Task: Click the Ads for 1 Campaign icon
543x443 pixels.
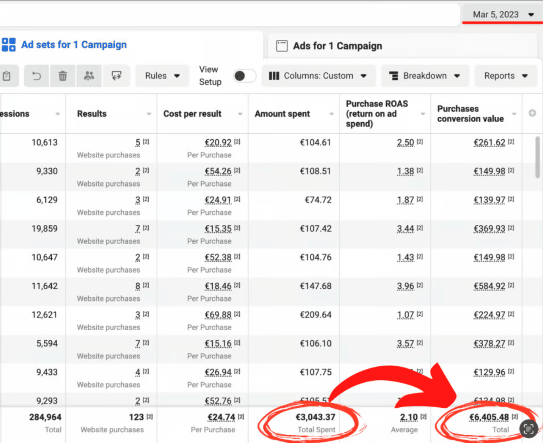Action: click(282, 46)
